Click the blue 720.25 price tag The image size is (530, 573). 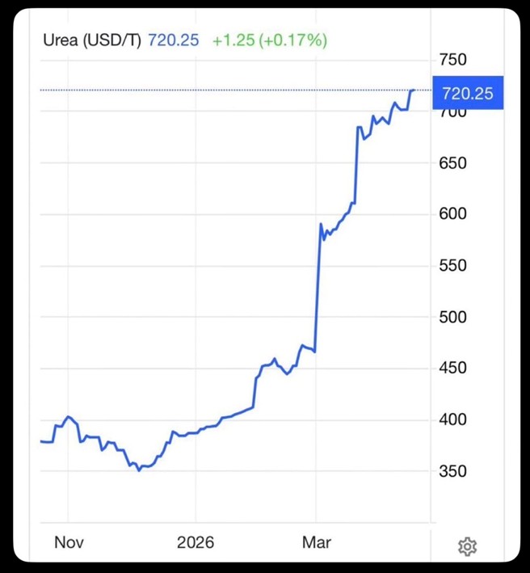(468, 94)
